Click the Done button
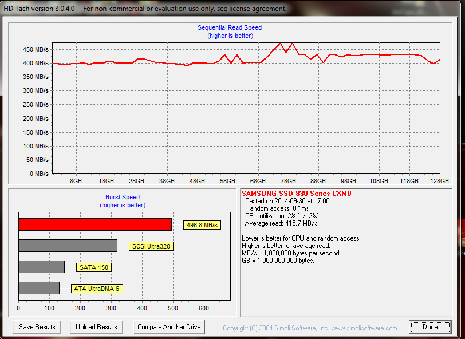 [x=430, y=327]
